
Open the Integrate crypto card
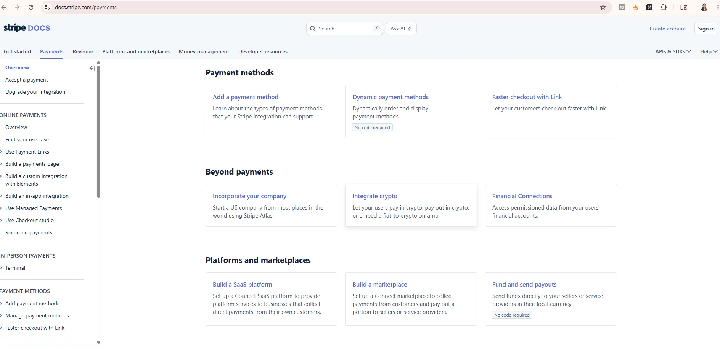411,205
